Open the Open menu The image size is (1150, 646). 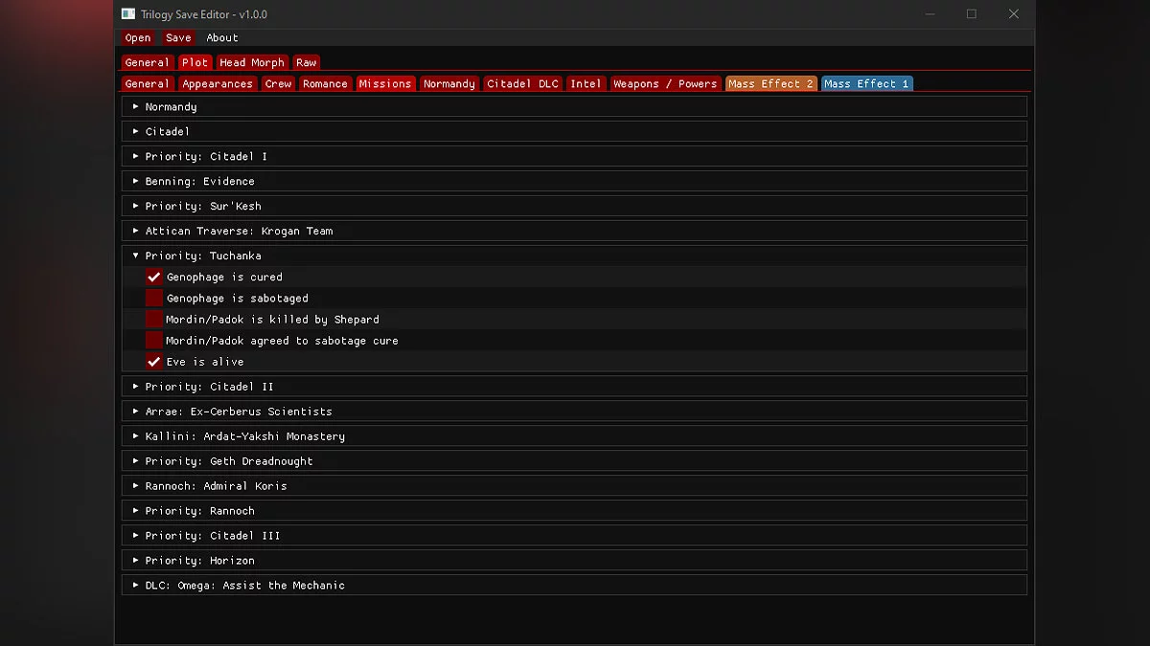(138, 37)
